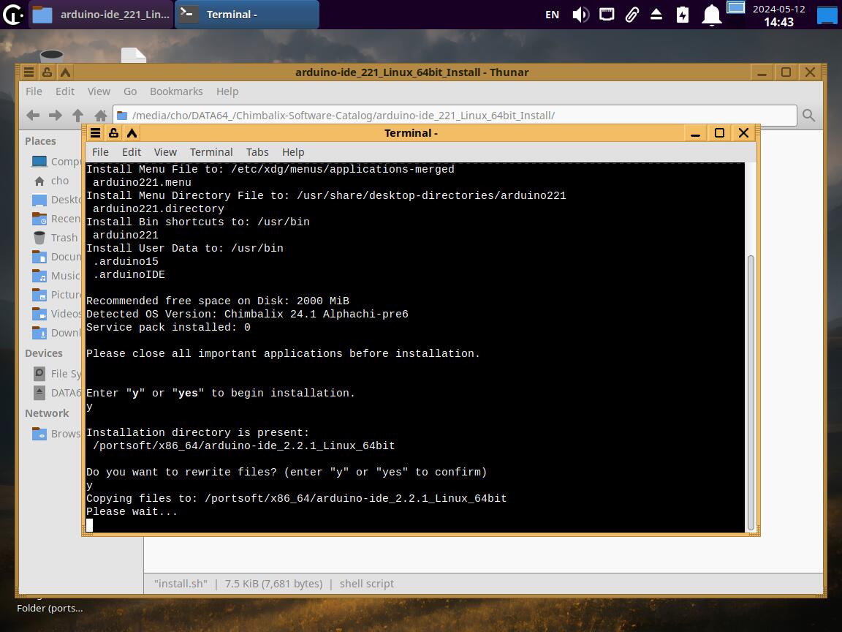Click the Thunar search magnifier icon
Image resolution: width=842 pixels, height=632 pixels.
point(808,115)
